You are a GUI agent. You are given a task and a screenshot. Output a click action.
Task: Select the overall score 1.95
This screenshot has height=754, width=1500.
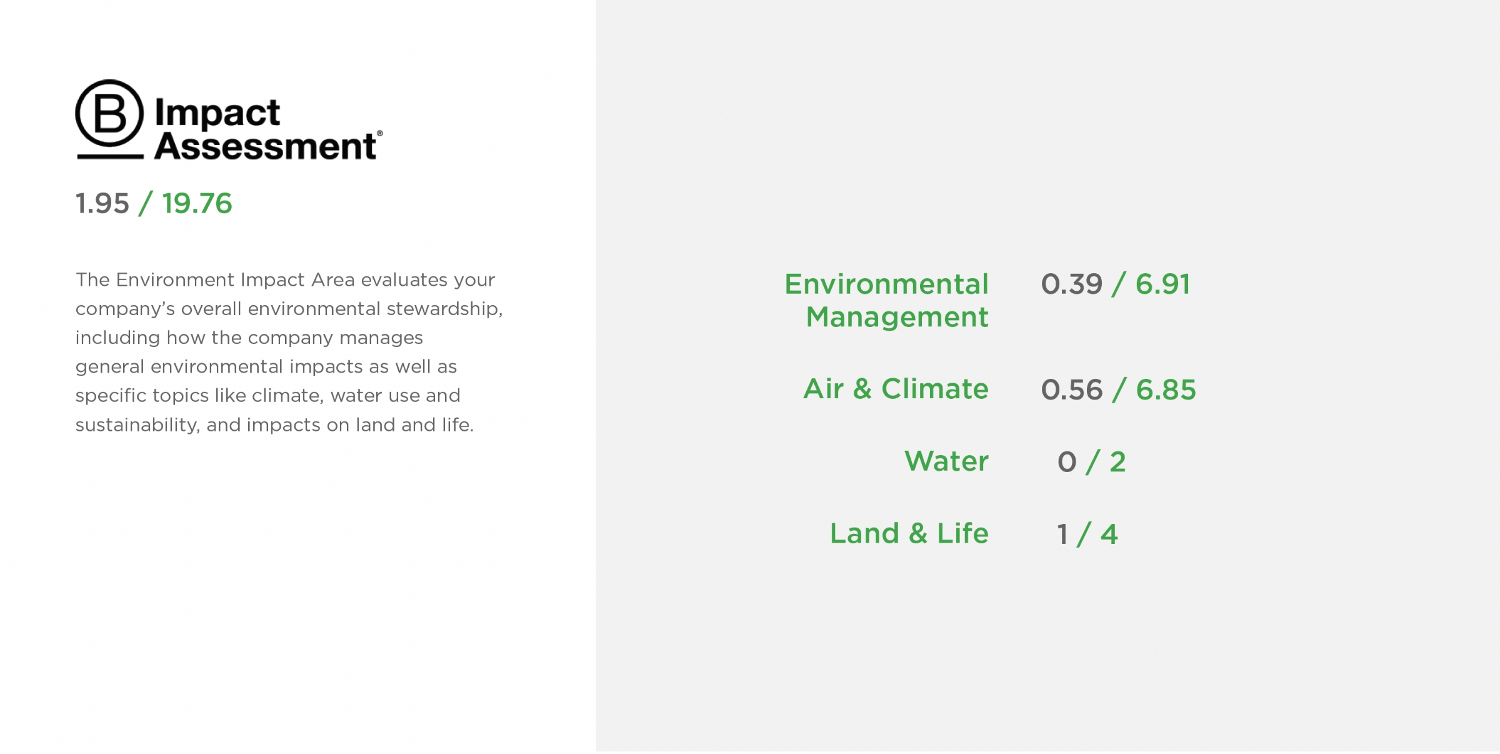102,204
